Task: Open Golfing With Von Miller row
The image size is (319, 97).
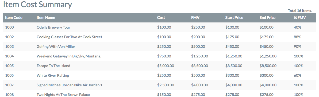Action: coord(56,46)
